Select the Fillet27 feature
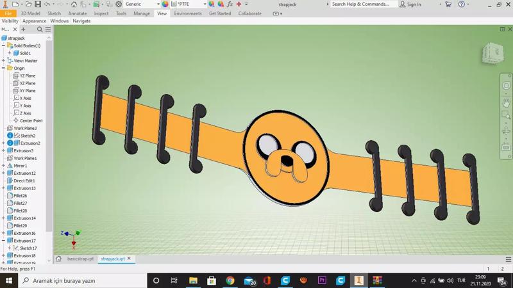 pos(17,203)
